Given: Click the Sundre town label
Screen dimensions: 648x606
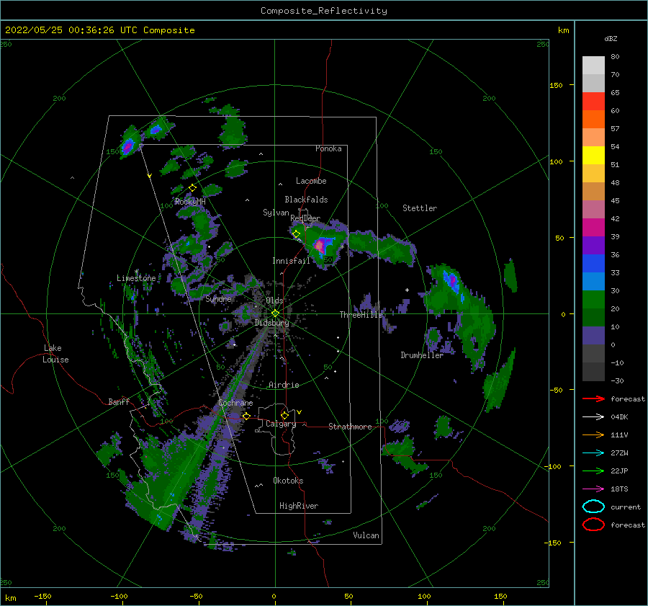Looking at the screenshot, I should [218, 298].
